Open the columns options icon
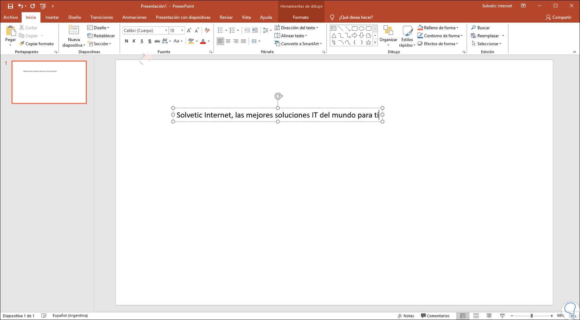 [x=256, y=41]
